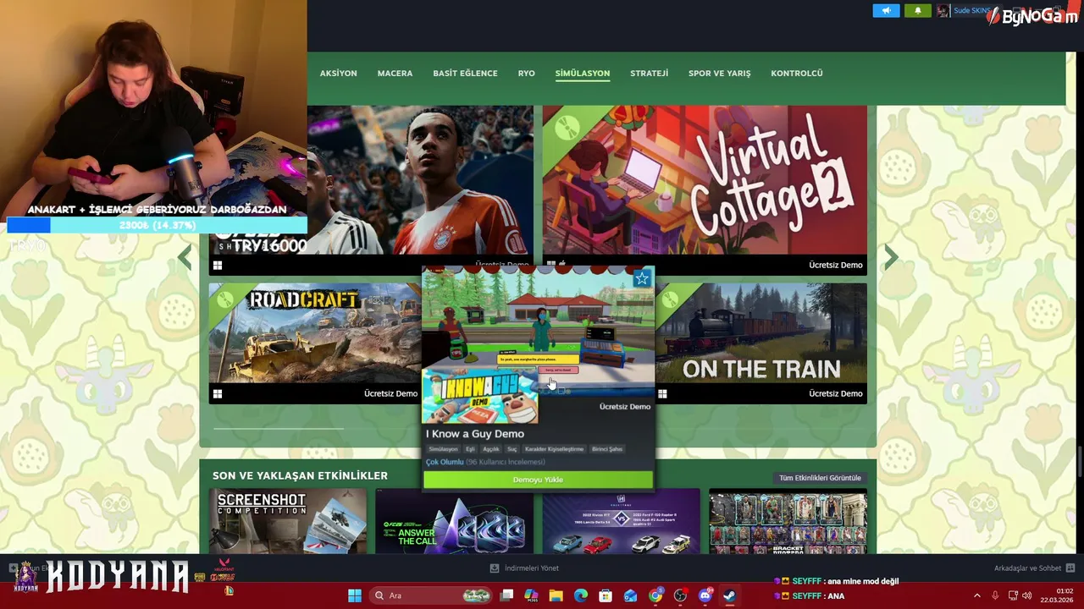Image resolution: width=1084 pixels, height=609 pixels.
Task: Open Task View on taskbar
Action: (506, 595)
